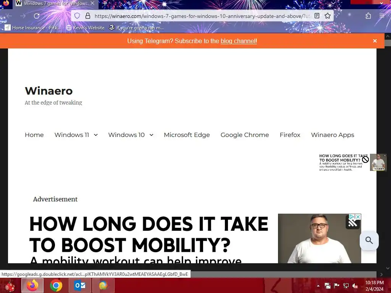Click the Action Center flag tray icon
The height and width of the screenshot is (293, 391).
pyautogui.click(x=336, y=286)
